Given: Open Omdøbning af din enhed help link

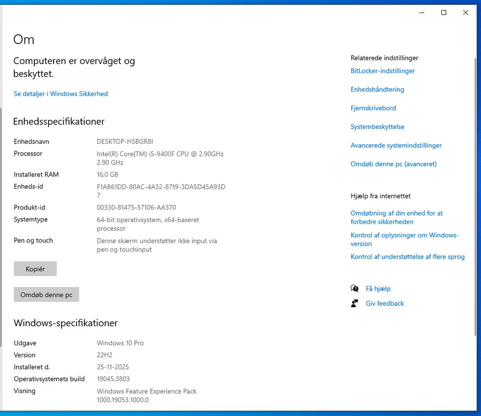Looking at the screenshot, I should (x=397, y=218).
